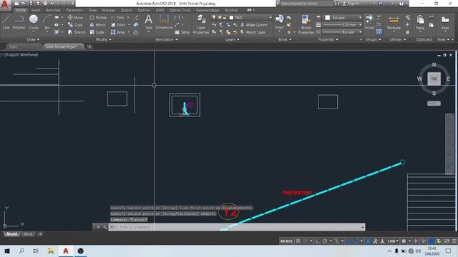
Task: Expand the Modify panel
Action: (x=103, y=39)
